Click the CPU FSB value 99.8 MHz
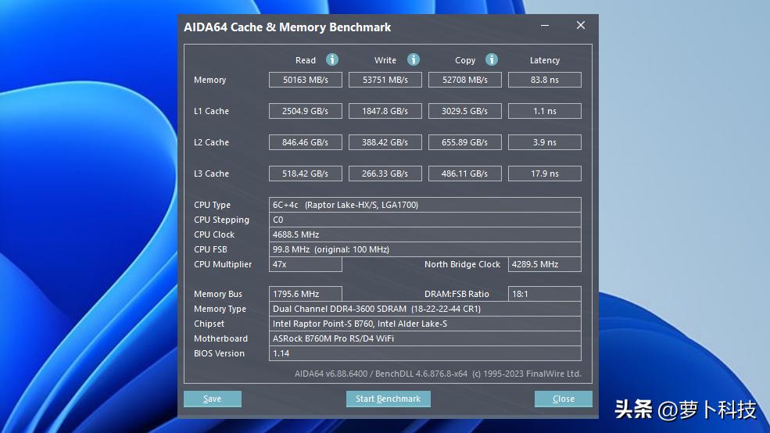Image resolution: width=770 pixels, height=433 pixels. click(425, 249)
